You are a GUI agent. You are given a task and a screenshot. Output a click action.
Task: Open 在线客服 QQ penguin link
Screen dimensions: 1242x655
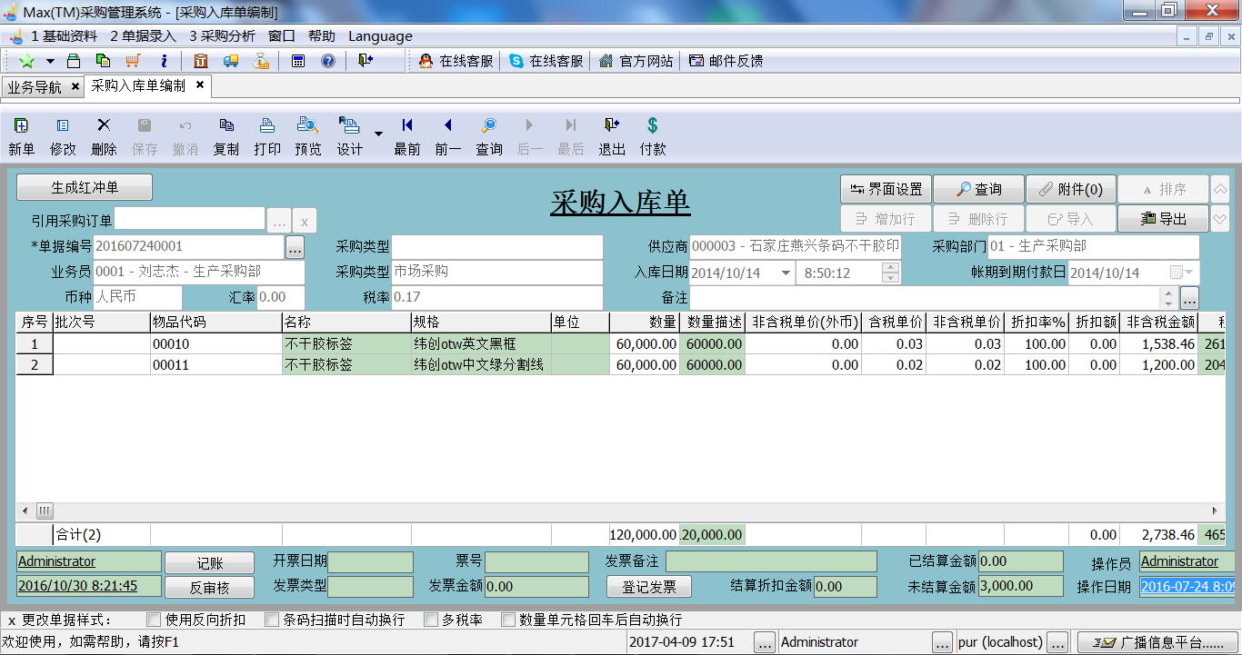coord(456,61)
